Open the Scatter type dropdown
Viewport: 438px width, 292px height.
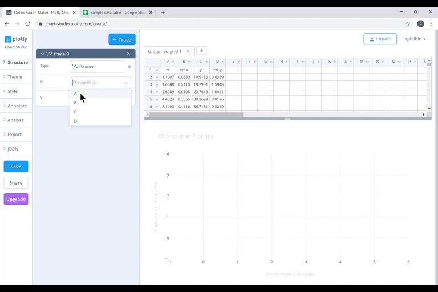point(98,67)
